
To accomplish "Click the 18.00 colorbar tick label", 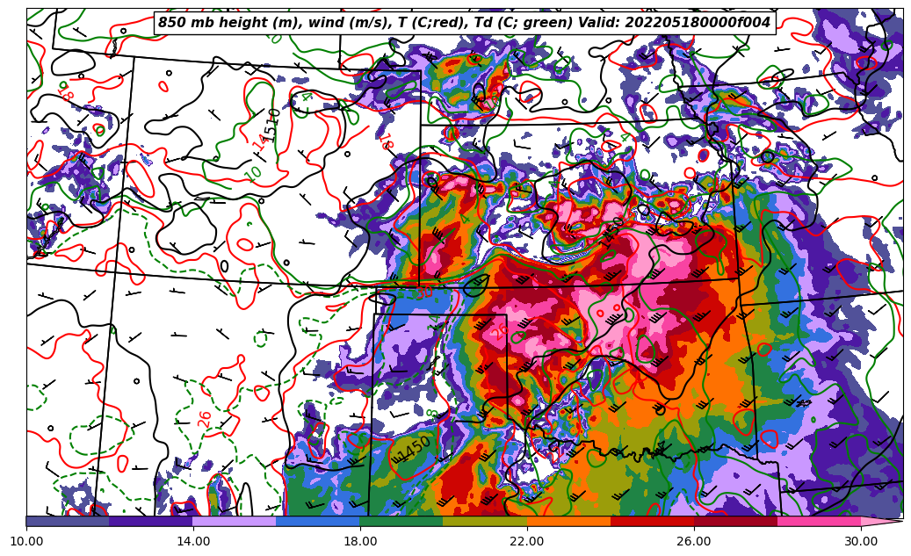I will pyautogui.click(x=360, y=541).
